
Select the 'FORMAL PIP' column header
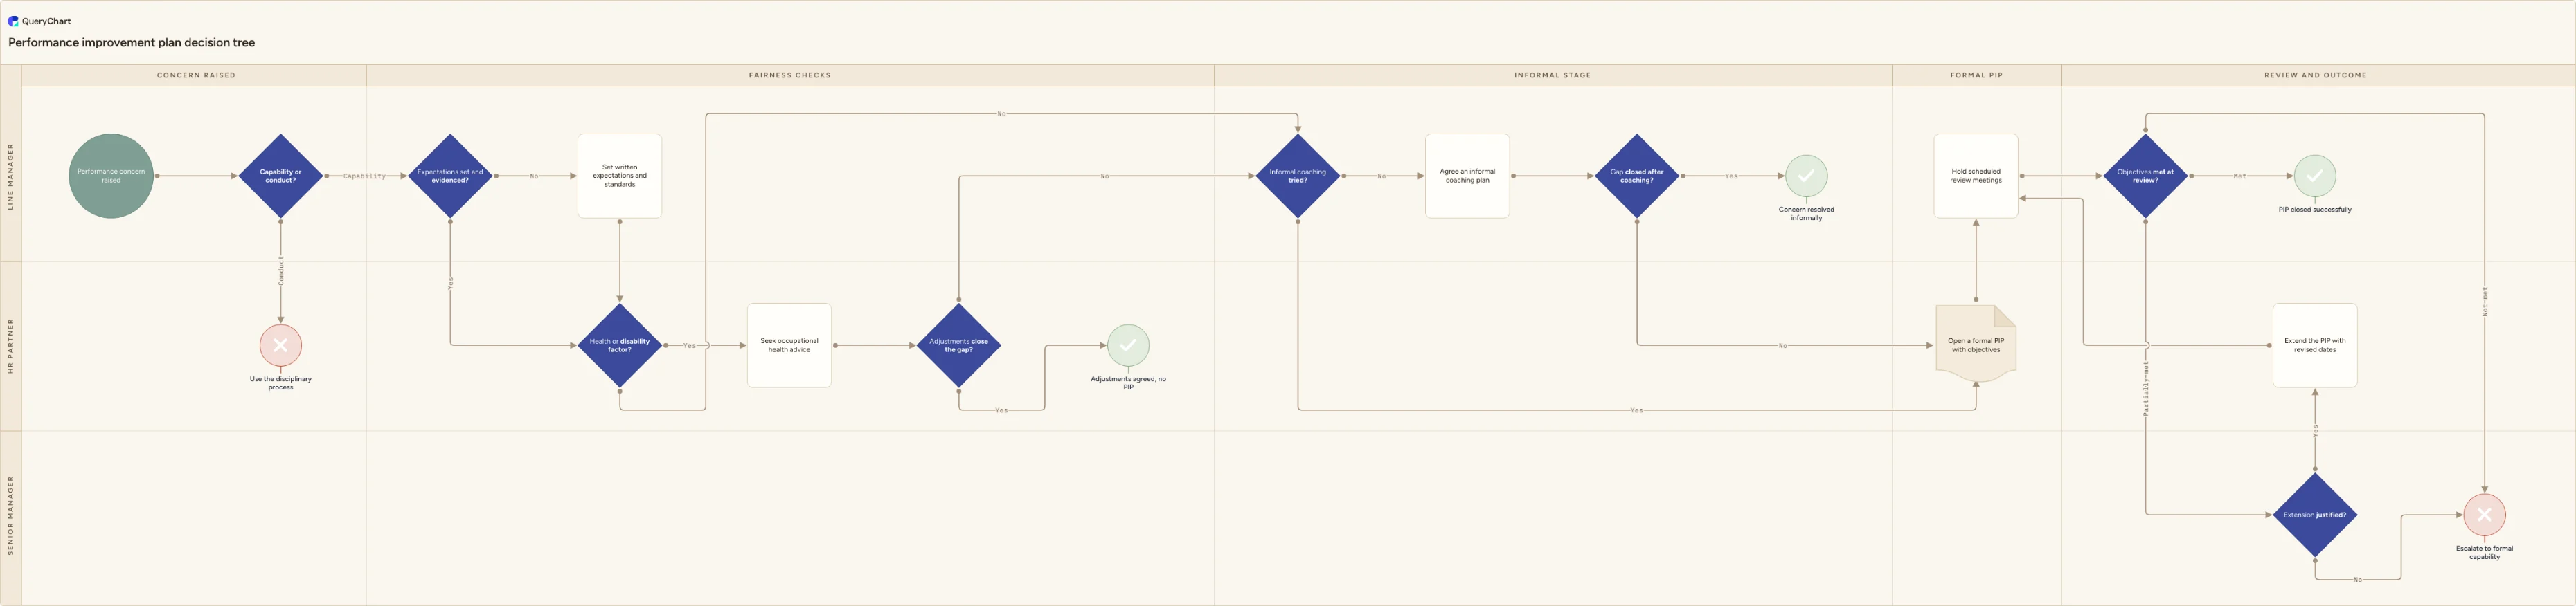point(1977,75)
